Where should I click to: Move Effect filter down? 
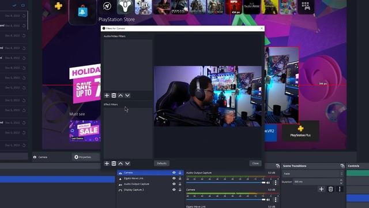click(x=127, y=164)
